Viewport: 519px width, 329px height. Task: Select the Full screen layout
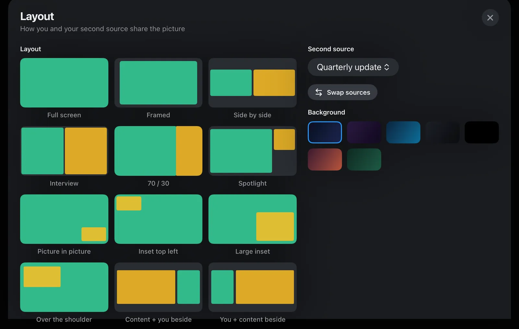(x=64, y=83)
